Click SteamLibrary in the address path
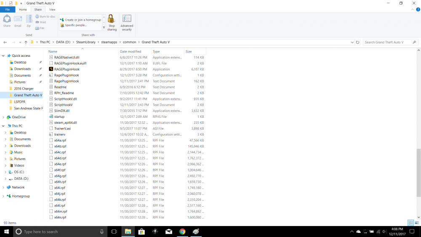421x237 pixels. coord(85,42)
